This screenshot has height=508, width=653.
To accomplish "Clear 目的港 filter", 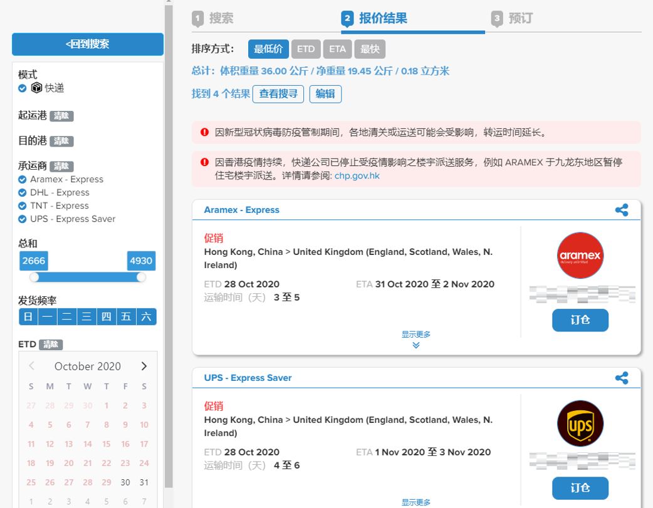I will (x=61, y=141).
